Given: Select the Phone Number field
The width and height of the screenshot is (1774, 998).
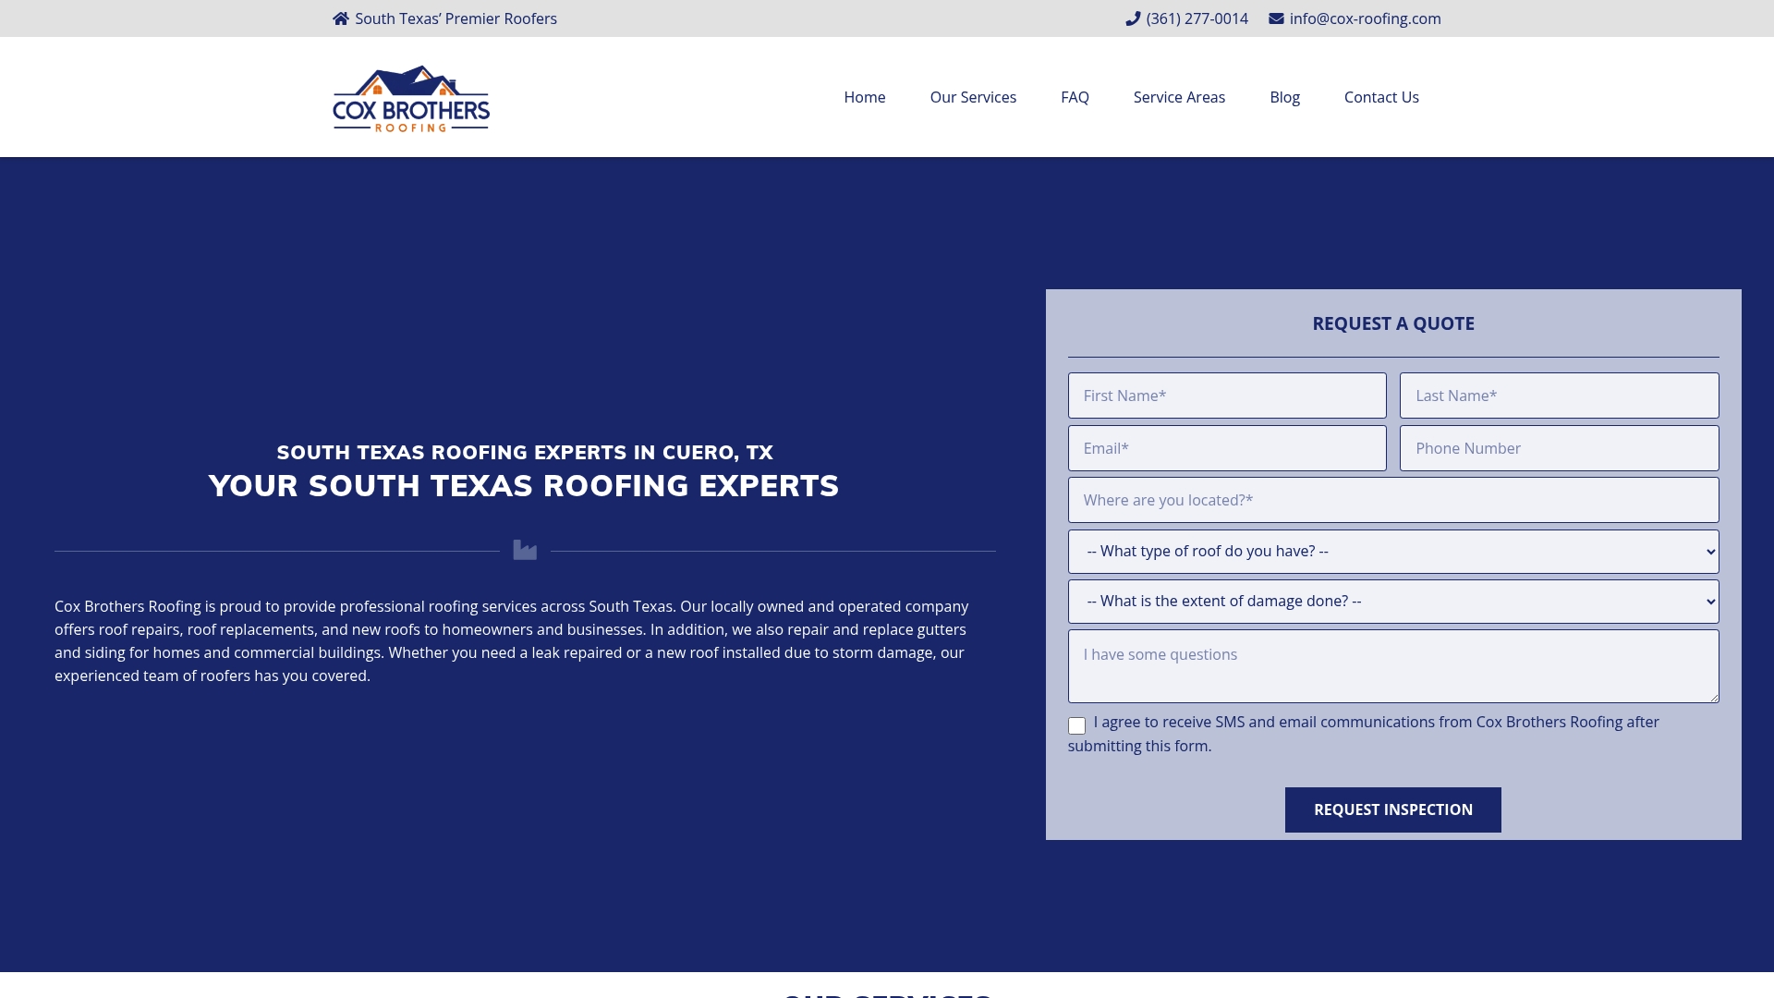Looking at the screenshot, I should tap(1559, 448).
